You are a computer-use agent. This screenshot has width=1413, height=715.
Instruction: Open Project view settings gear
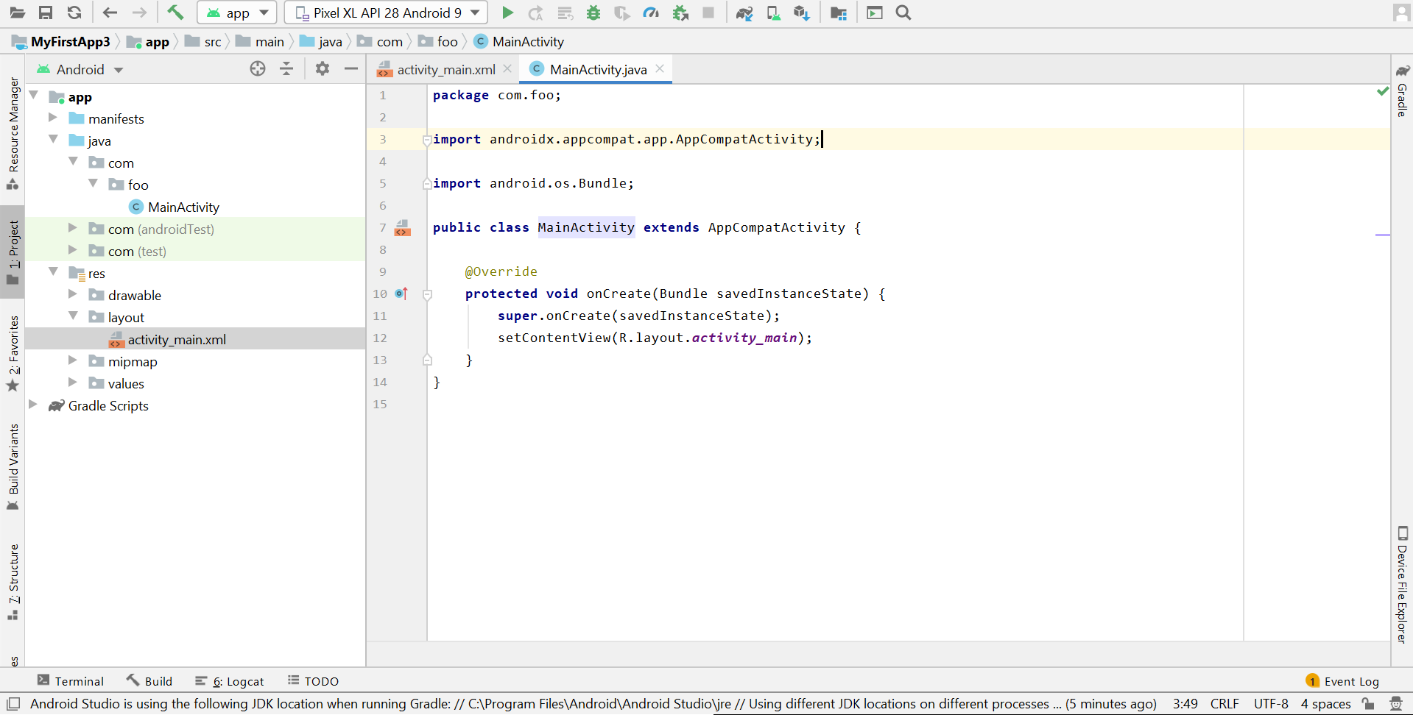[322, 68]
